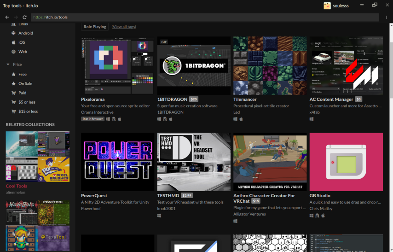Click the star icon beside On Sale
The width and height of the screenshot is (393, 252).
[x=13, y=83]
